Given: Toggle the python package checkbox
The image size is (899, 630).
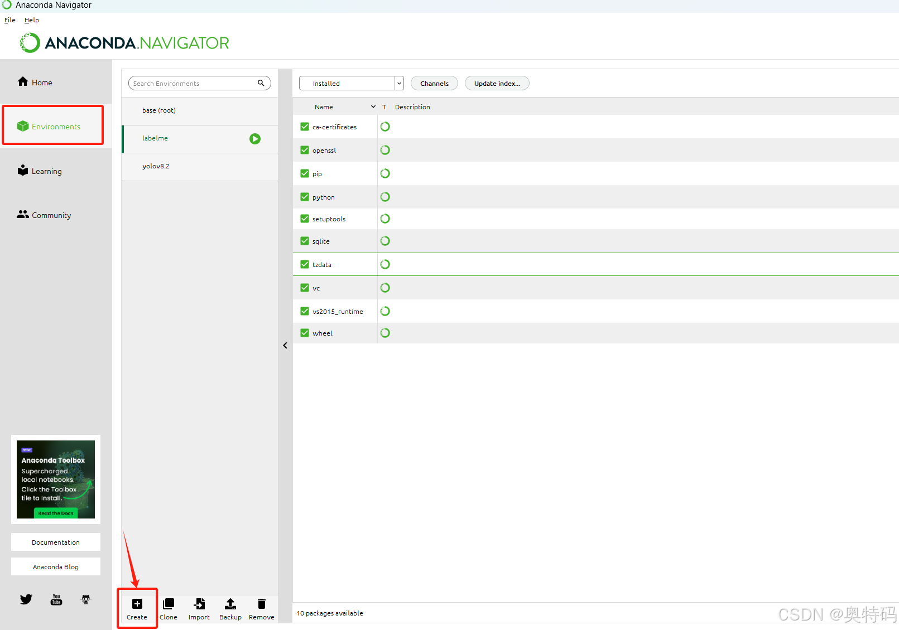Looking at the screenshot, I should [x=305, y=197].
